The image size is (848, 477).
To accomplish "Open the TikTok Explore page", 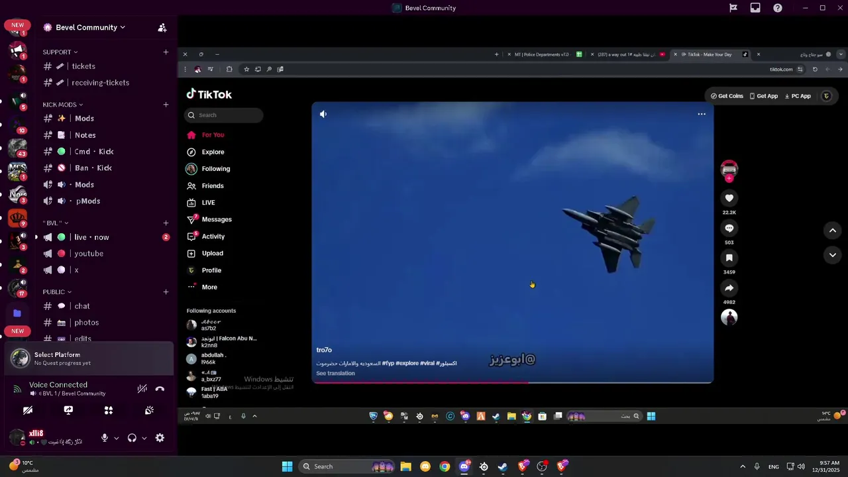I will [x=206, y=152].
